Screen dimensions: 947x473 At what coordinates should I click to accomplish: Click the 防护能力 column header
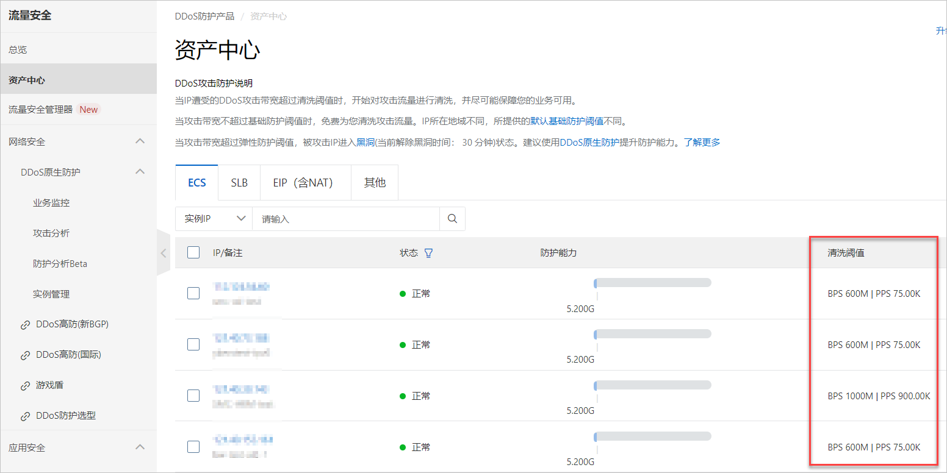coord(558,252)
